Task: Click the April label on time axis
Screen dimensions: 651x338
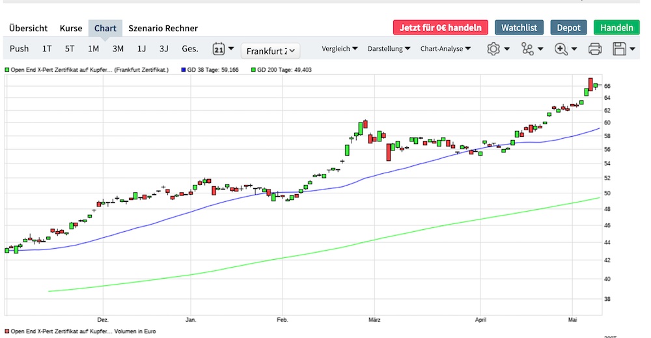Action: (480, 320)
